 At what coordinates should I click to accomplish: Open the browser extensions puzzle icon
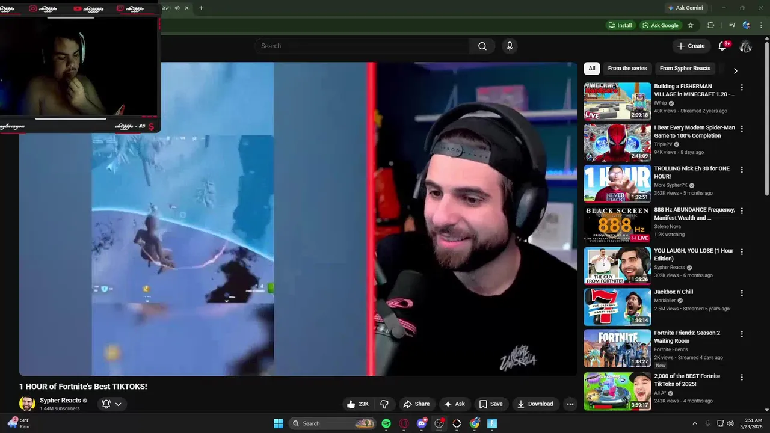click(710, 25)
